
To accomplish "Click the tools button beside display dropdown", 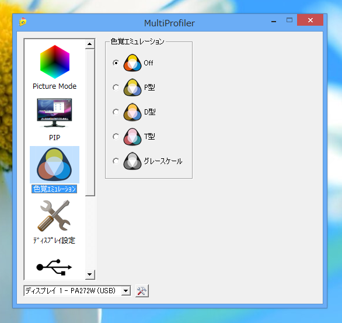I will click(142, 291).
